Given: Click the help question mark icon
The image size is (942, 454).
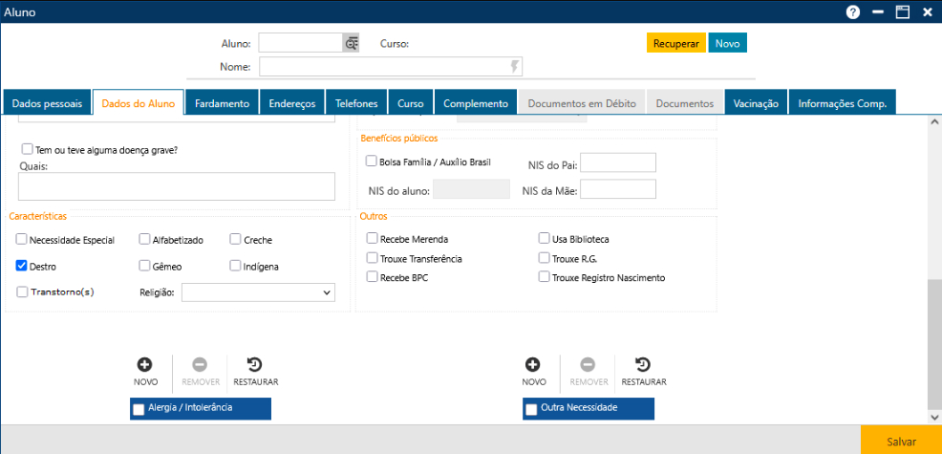Looking at the screenshot, I should pyautogui.click(x=853, y=12).
